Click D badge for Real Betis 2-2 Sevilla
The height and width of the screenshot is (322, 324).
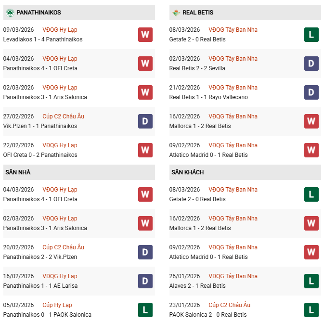[x=311, y=64]
